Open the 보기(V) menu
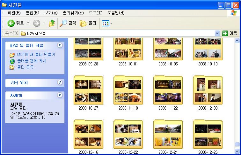 click(51, 13)
